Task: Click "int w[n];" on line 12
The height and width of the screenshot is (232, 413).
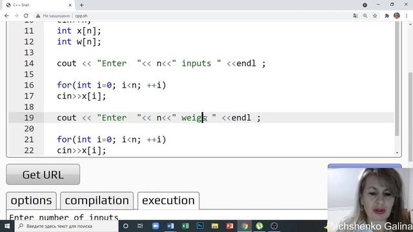Action: pos(79,42)
